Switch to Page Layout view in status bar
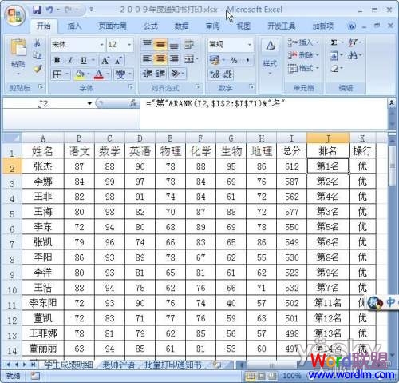 tap(261, 376)
